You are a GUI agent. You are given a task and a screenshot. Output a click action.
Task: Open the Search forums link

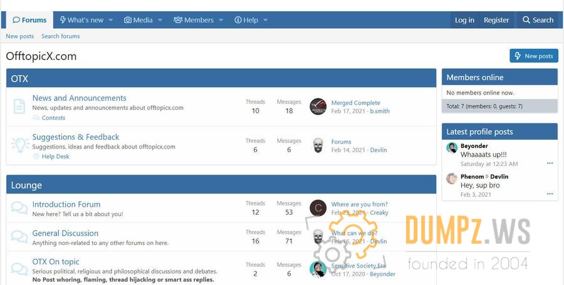click(60, 36)
